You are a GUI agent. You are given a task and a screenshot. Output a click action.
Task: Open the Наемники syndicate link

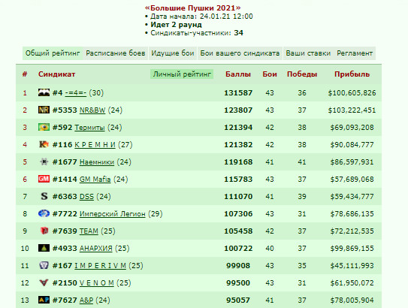(x=97, y=162)
